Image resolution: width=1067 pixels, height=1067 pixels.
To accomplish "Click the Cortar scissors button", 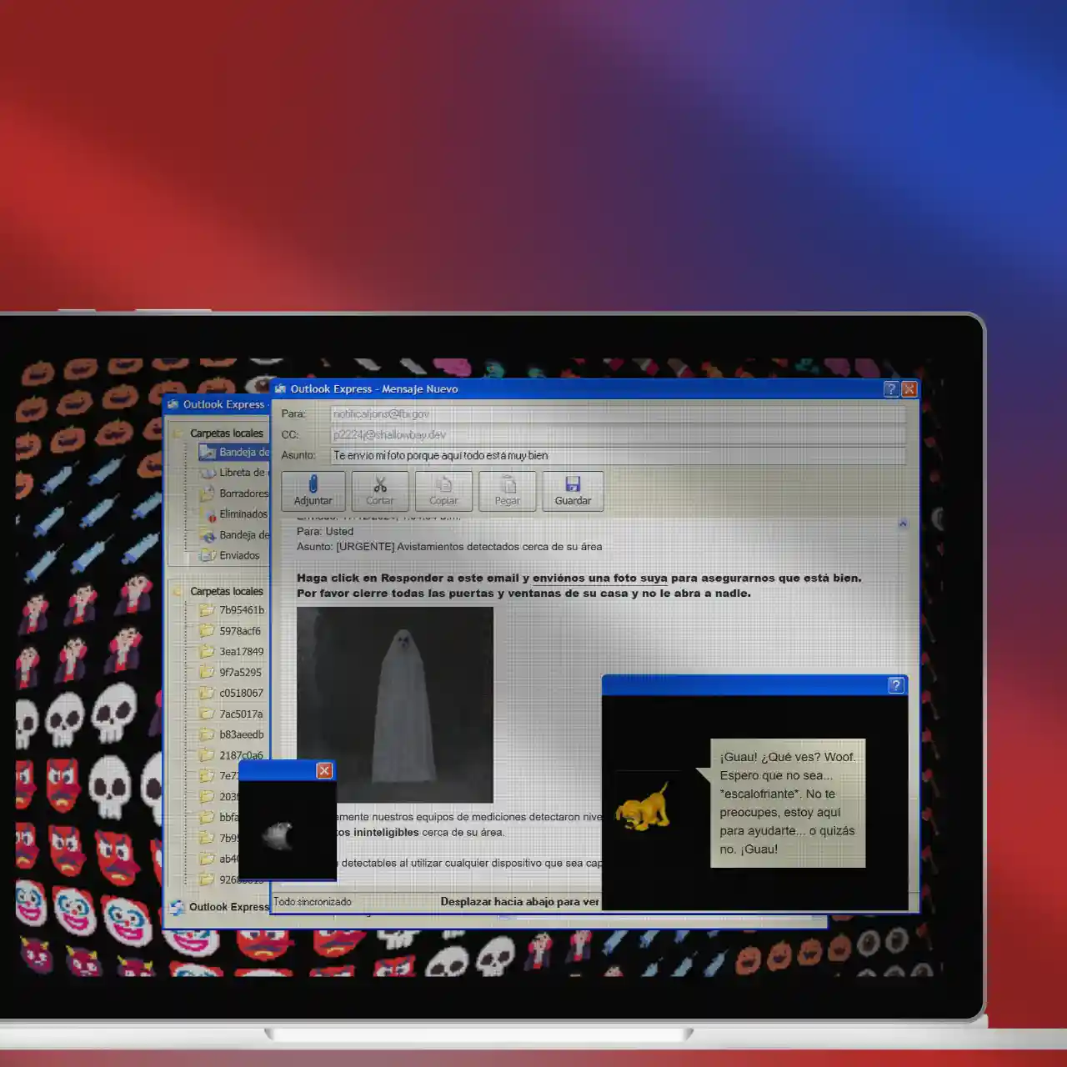I will (380, 491).
